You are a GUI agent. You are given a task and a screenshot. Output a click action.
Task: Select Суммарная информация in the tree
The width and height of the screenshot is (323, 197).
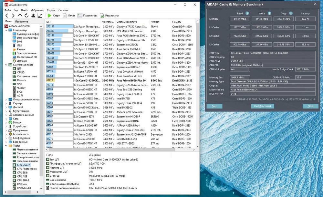pos(26,34)
